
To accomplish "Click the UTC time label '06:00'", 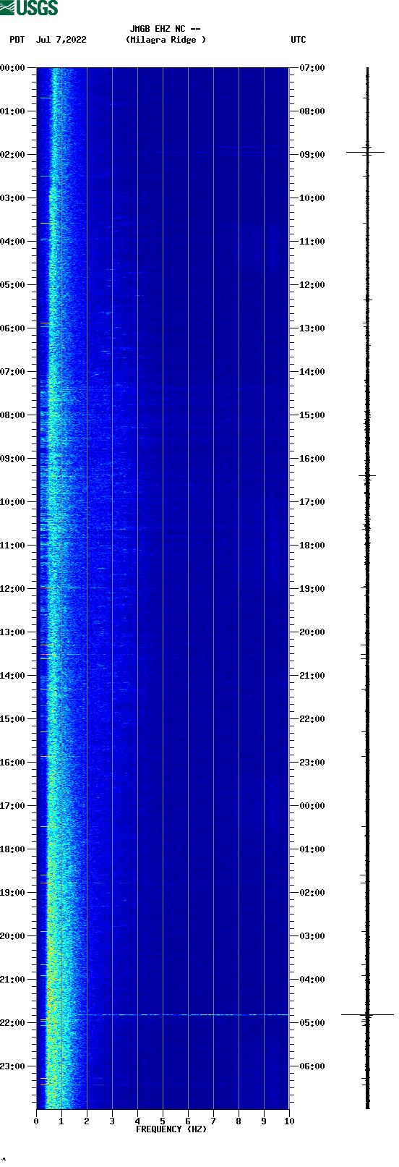I will pos(312,1066).
